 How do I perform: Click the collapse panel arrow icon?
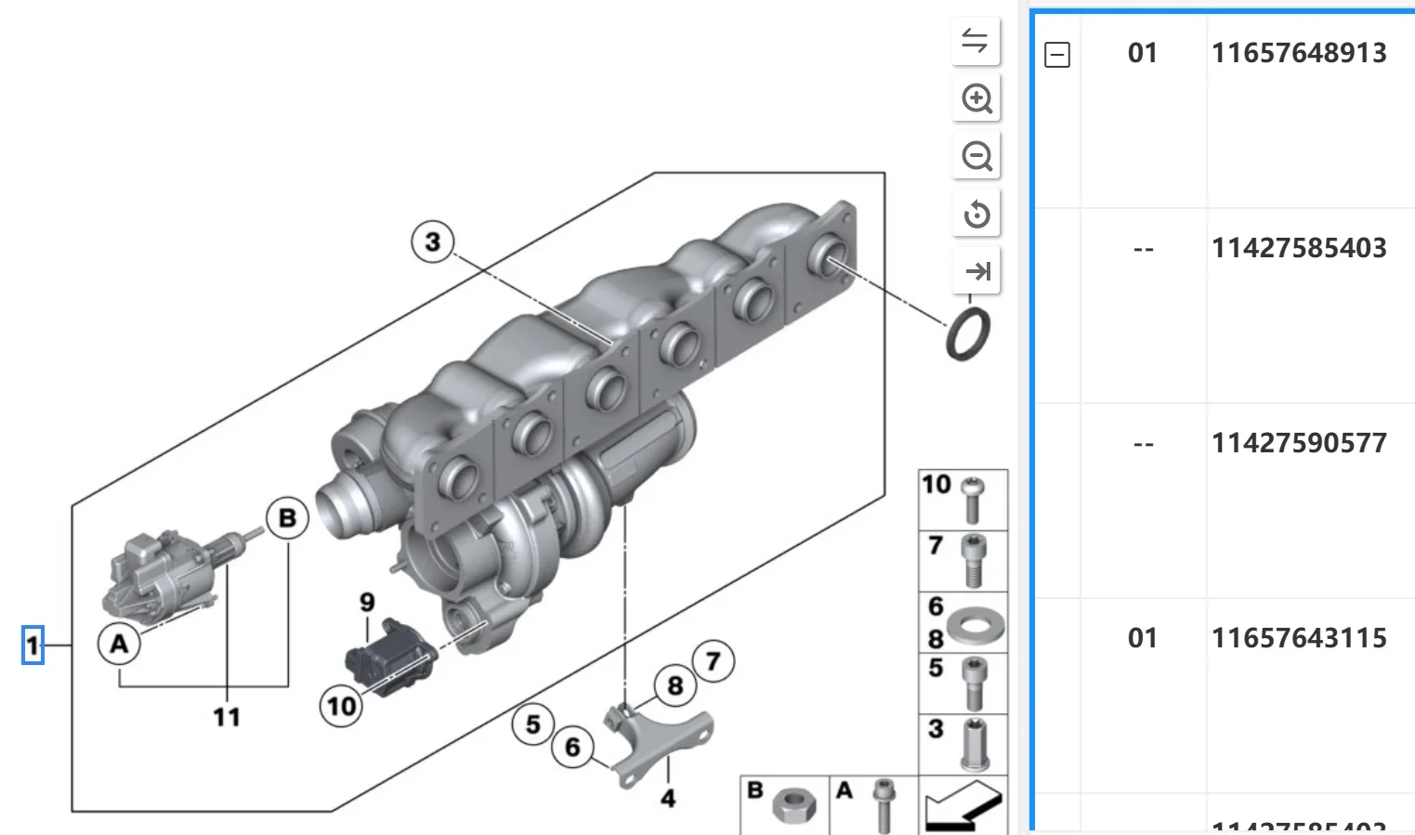976,271
